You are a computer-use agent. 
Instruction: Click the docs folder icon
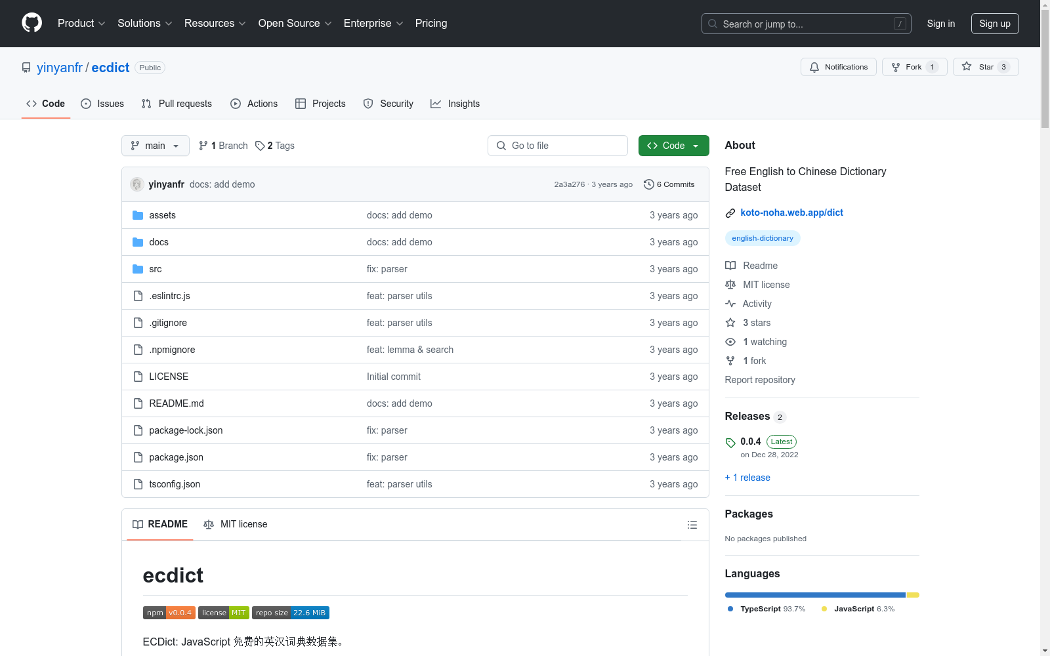click(x=138, y=242)
